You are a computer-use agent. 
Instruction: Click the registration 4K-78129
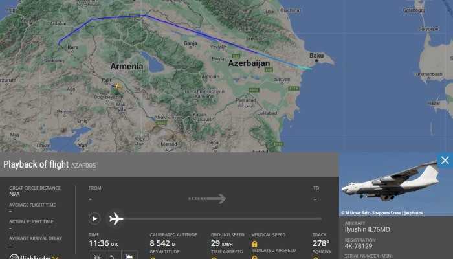click(359, 246)
